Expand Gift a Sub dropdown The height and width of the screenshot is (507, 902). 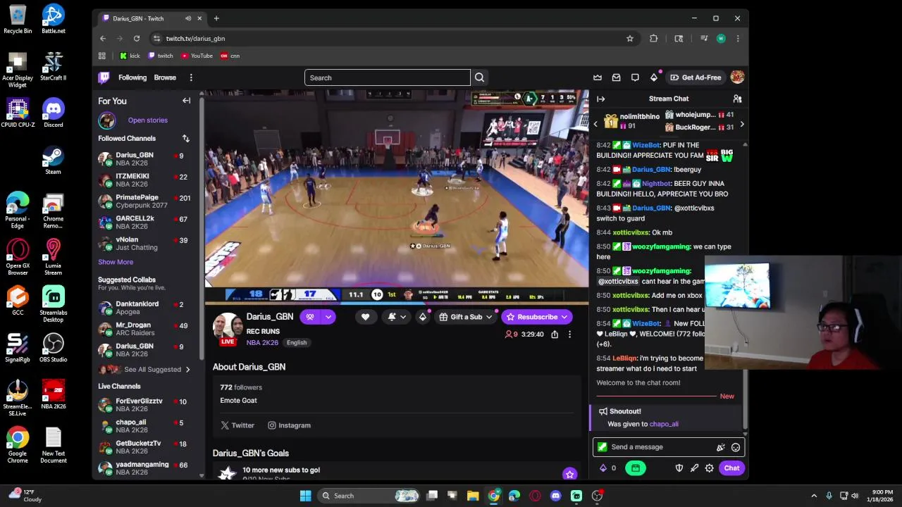point(488,317)
